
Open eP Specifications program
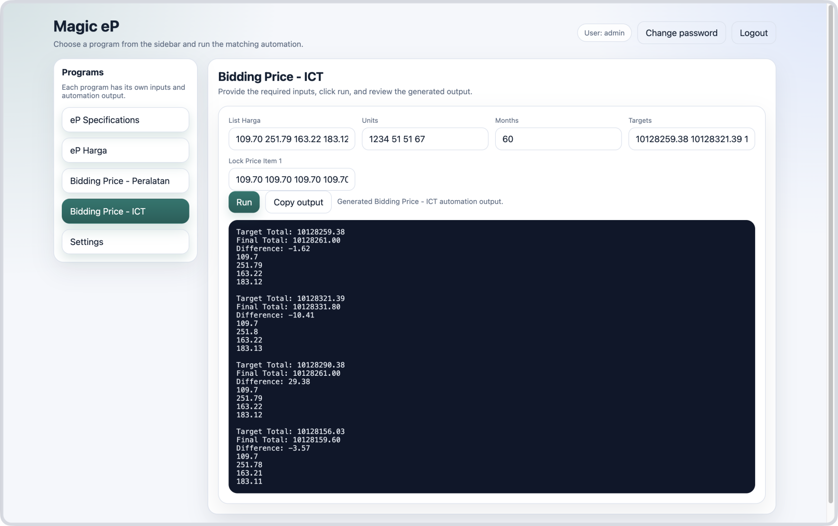(x=125, y=120)
